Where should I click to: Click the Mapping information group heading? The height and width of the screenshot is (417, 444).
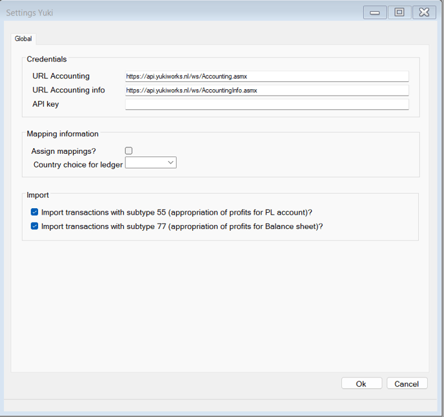point(63,134)
